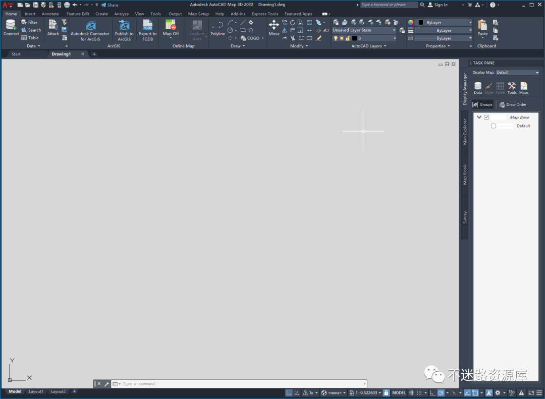Expand the AutoCAD Layers panel flyout
545x399 pixels.
[369, 46]
